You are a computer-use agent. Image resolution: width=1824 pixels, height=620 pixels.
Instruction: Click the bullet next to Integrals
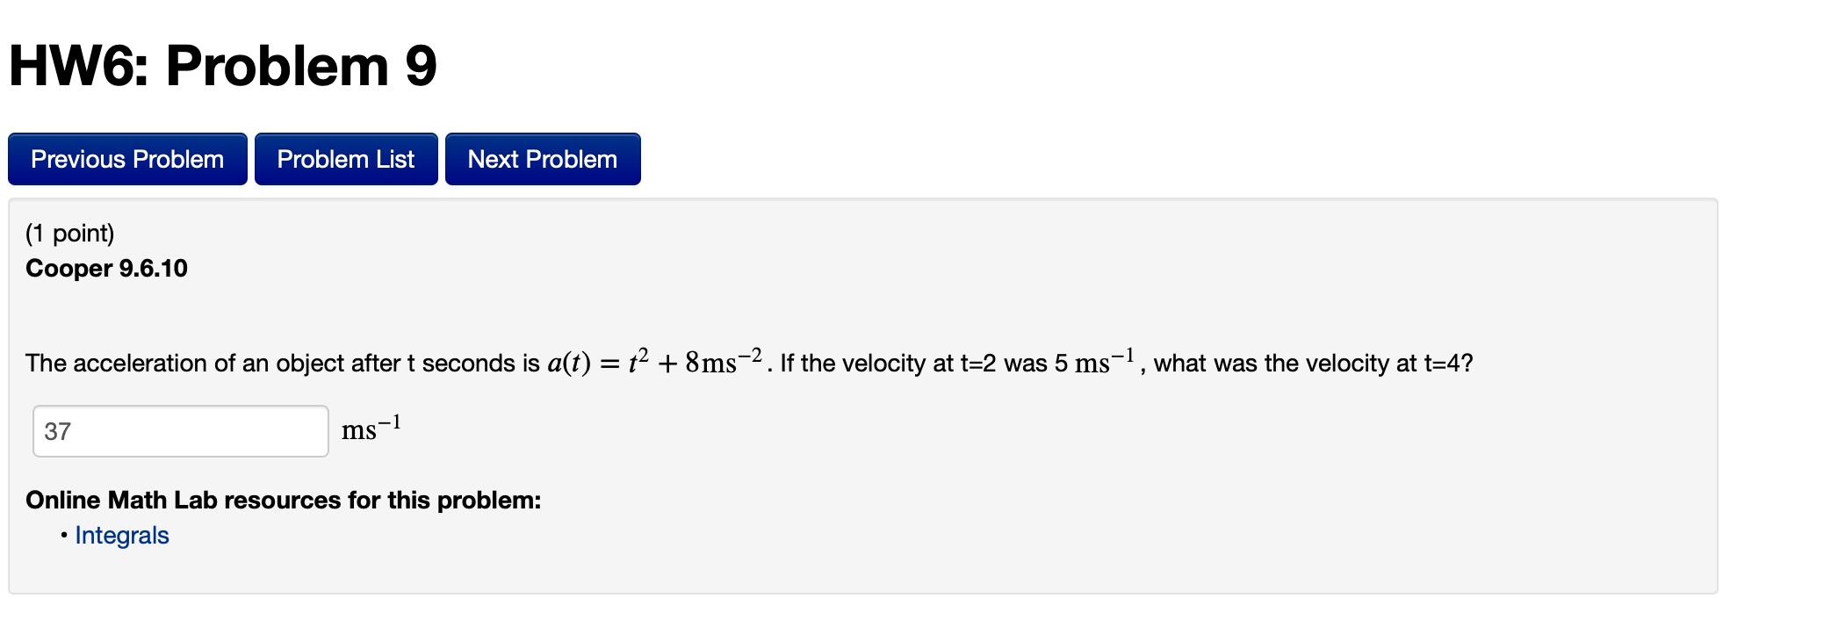click(x=63, y=535)
